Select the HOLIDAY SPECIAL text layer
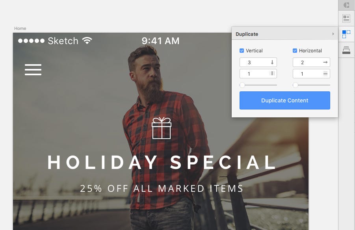Image resolution: width=355 pixels, height=230 pixels. click(162, 162)
